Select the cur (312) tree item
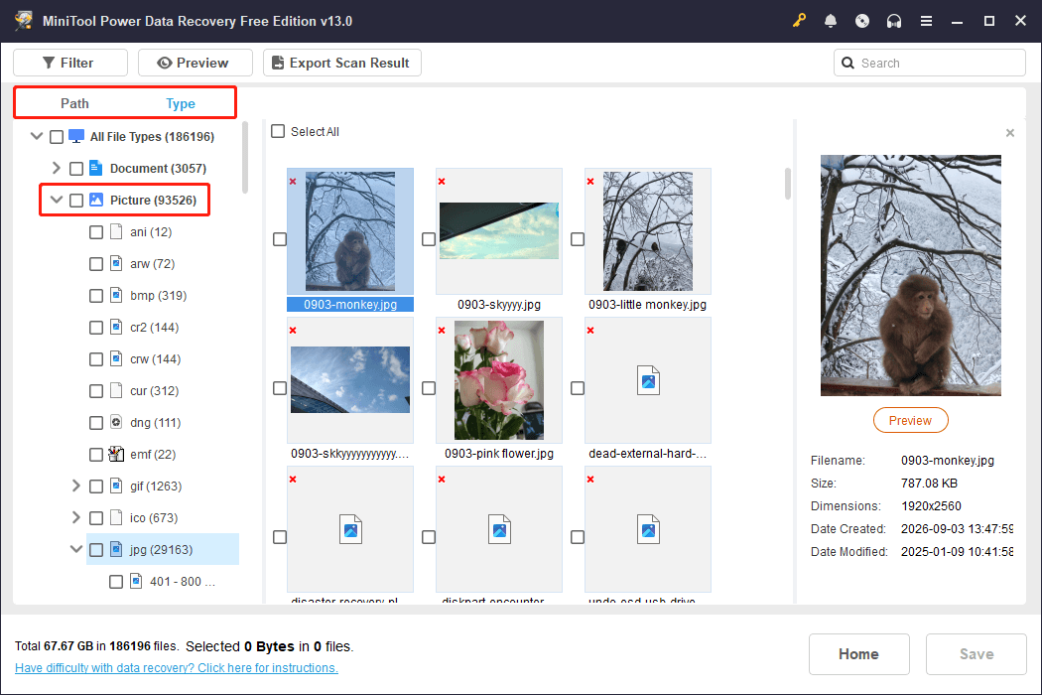Image resolution: width=1042 pixels, height=695 pixels. [x=154, y=390]
